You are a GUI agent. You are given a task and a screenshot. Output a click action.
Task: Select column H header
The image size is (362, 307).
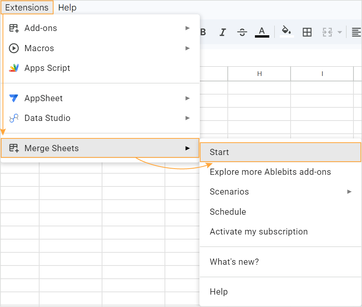259,74
